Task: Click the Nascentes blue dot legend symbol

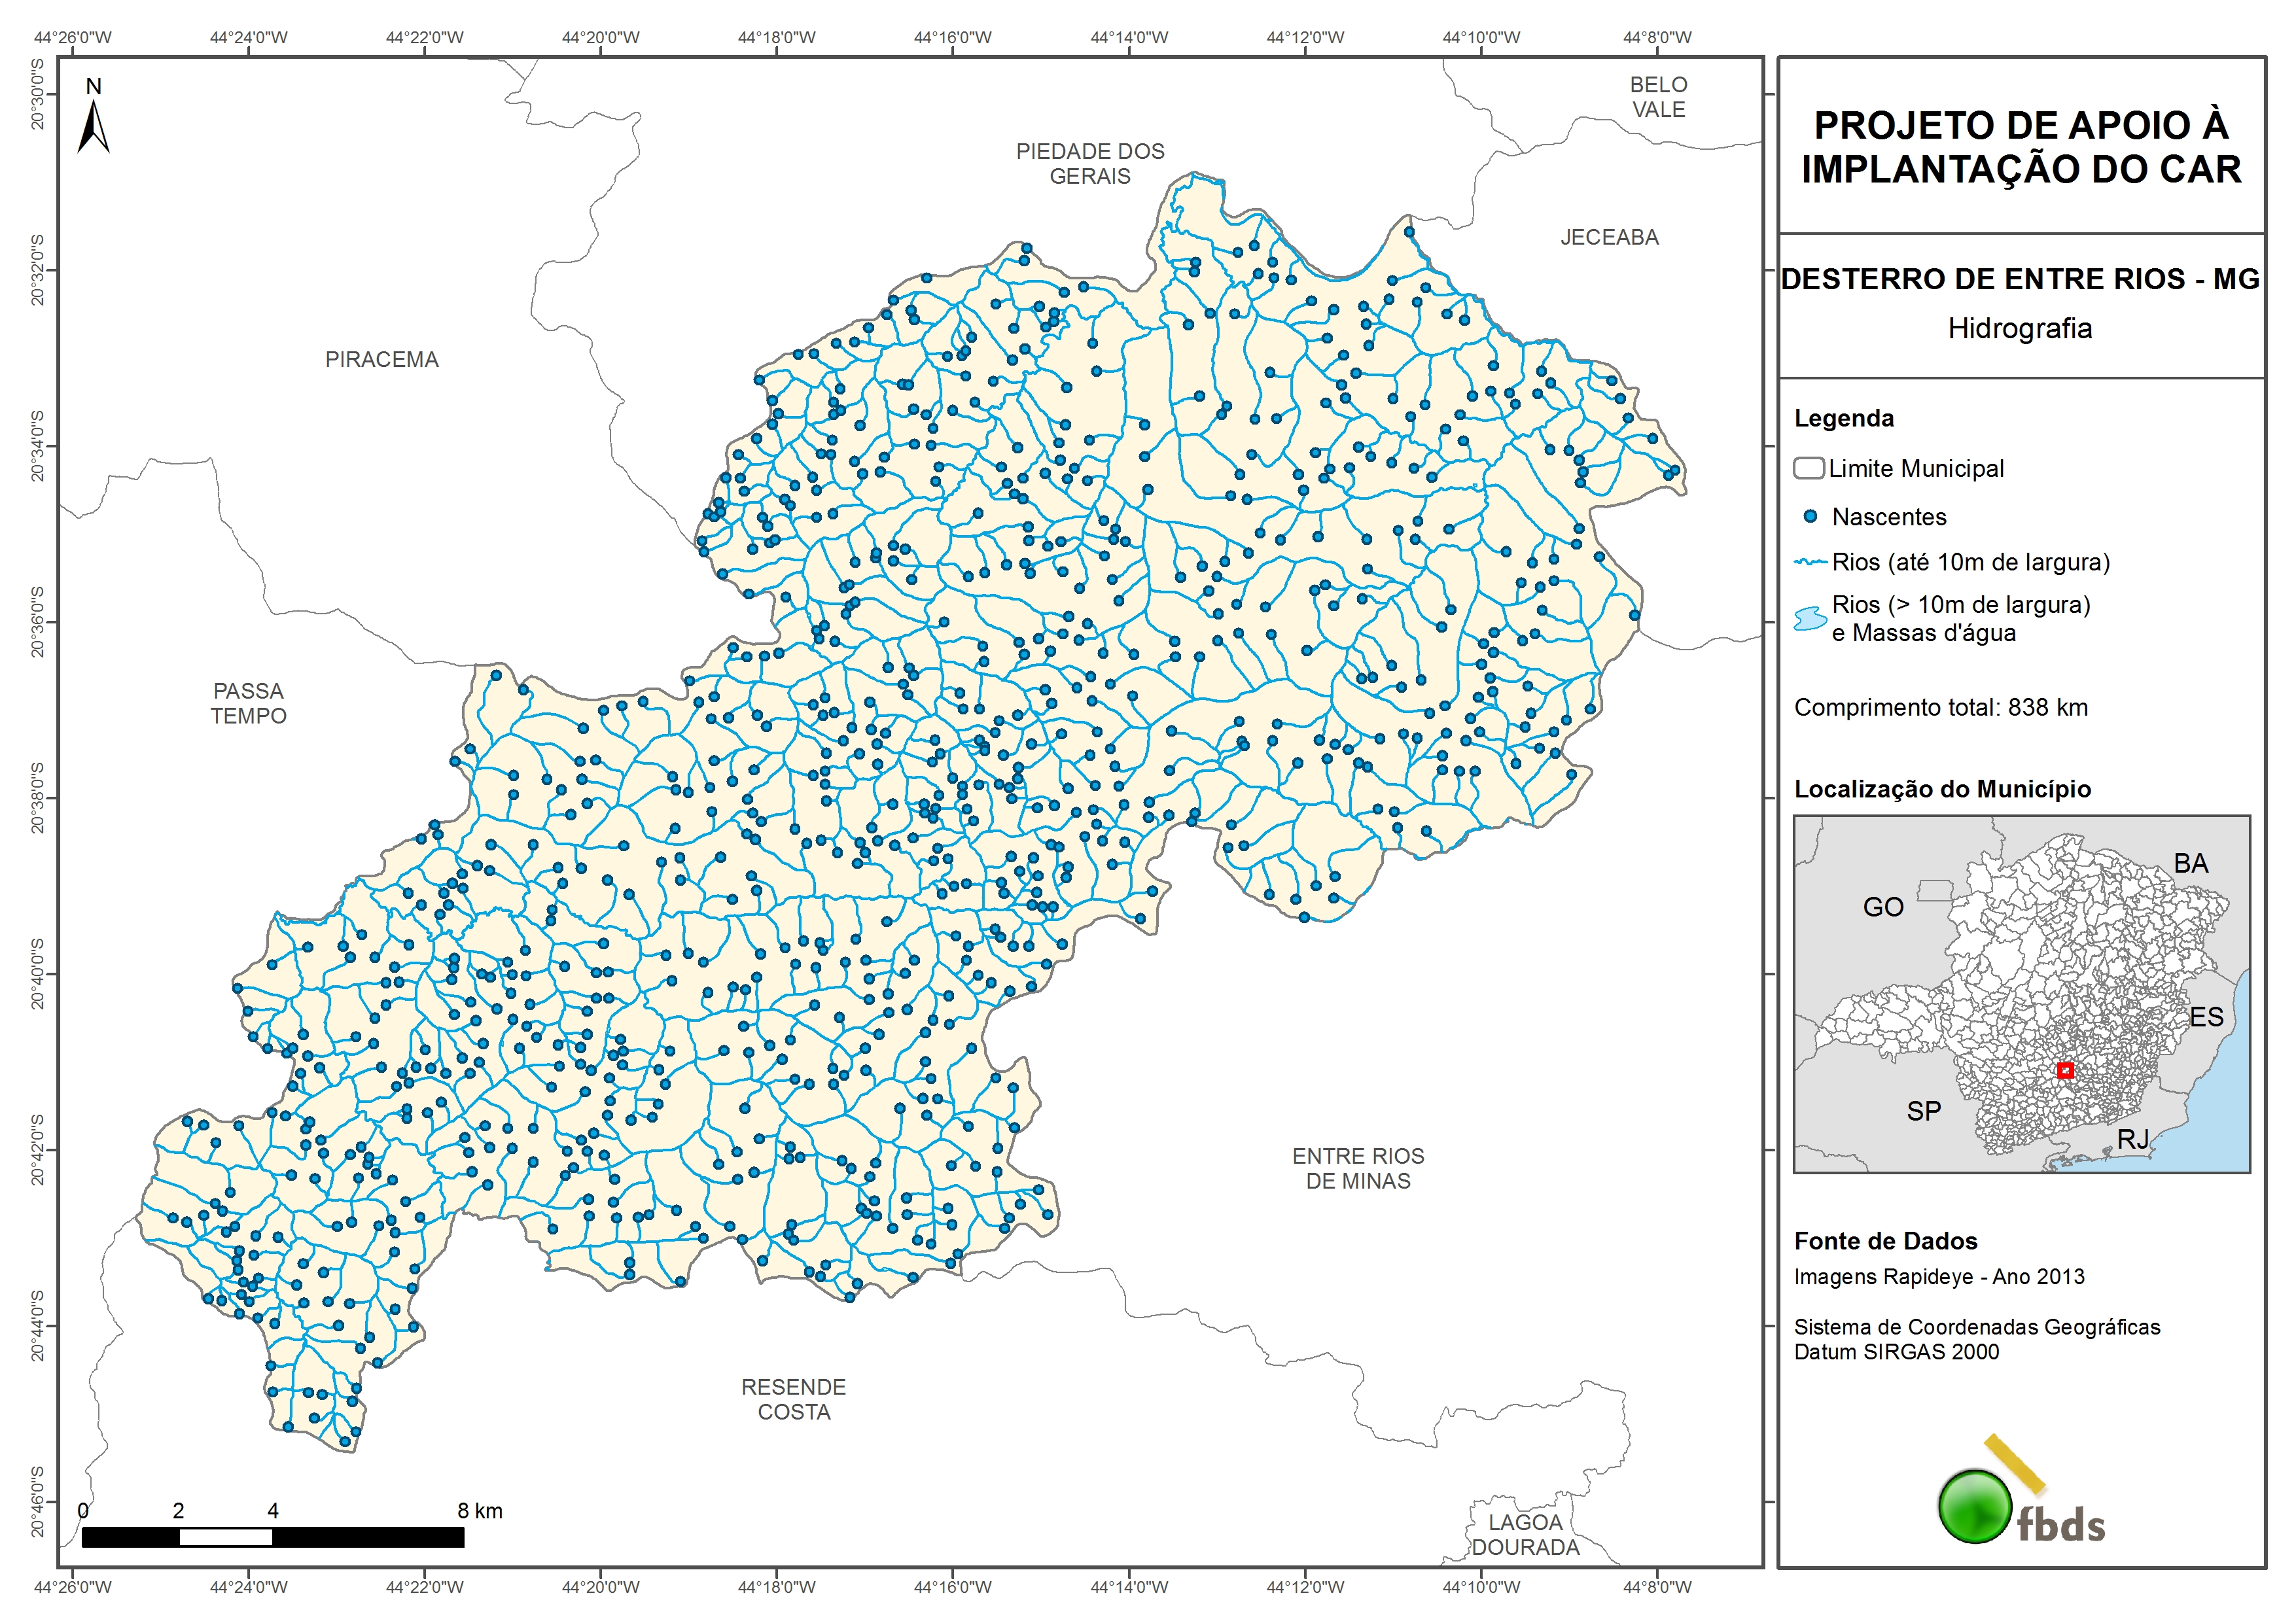Action: [x=1810, y=517]
